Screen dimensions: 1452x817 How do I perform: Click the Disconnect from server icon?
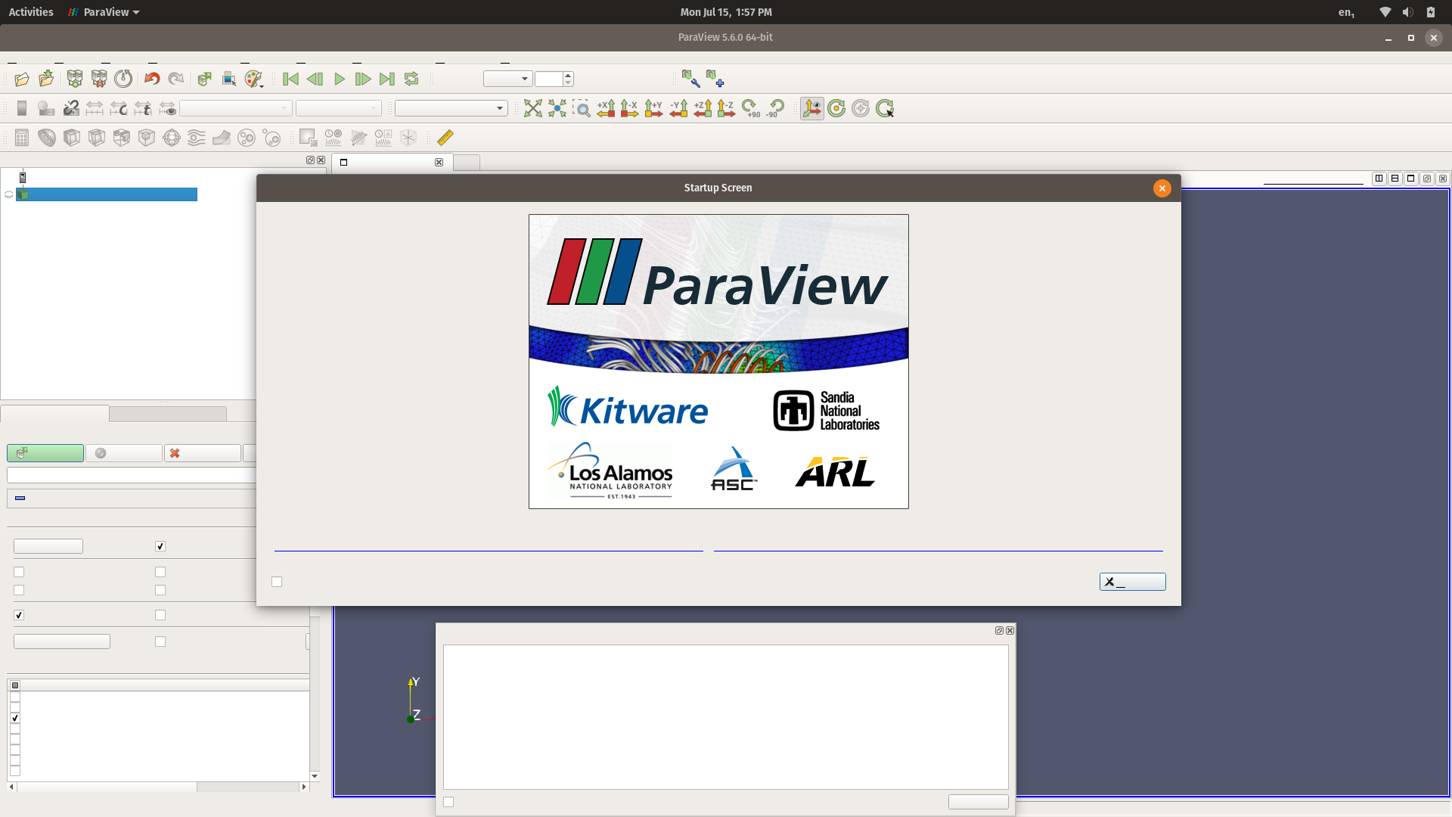[99, 79]
